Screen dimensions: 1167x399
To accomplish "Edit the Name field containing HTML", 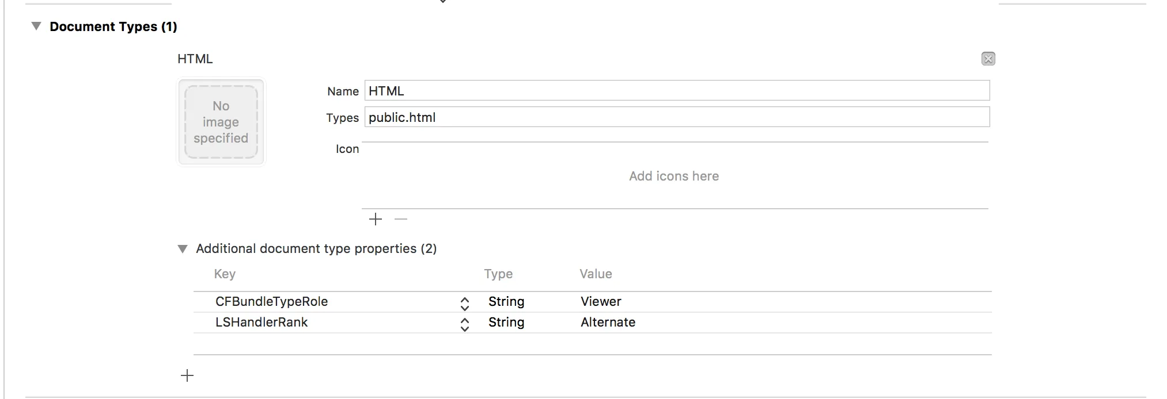I will click(x=676, y=91).
